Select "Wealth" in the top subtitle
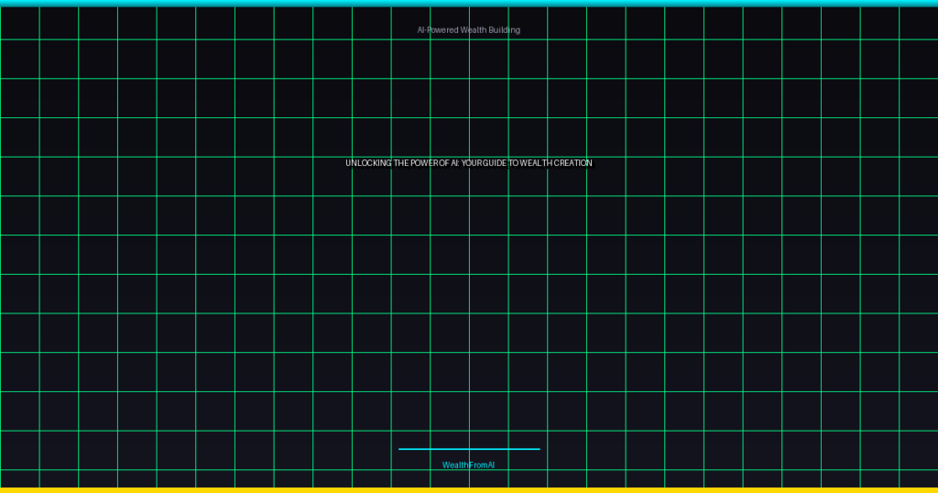The image size is (938, 493). [x=473, y=30]
